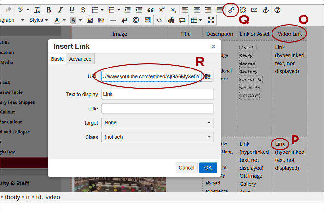Switch to the Basic tab
The width and height of the screenshot is (324, 210).
click(57, 59)
